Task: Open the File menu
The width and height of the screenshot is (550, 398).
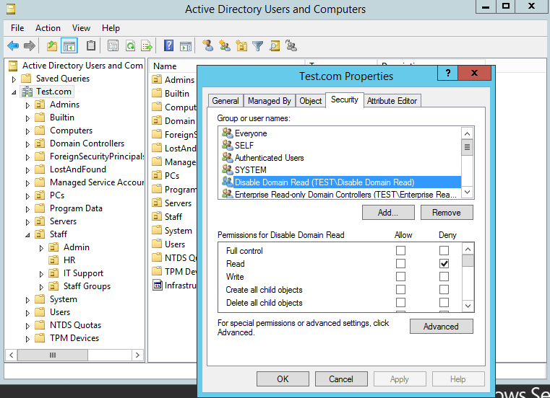Action: pos(17,28)
